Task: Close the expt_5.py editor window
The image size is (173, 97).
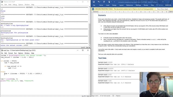Action: (88, 50)
